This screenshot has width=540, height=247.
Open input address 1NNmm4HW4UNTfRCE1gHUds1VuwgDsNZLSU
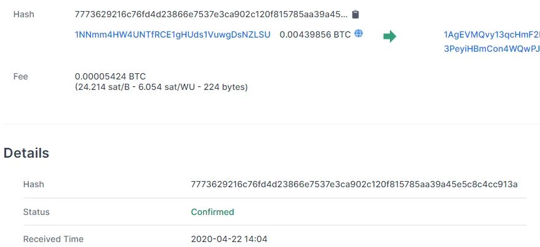pyautogui.click(x=173, y=35)
